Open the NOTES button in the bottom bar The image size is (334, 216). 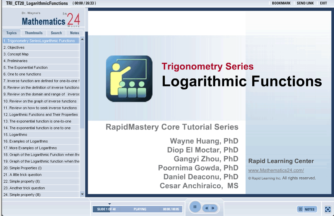click(307, 209)
